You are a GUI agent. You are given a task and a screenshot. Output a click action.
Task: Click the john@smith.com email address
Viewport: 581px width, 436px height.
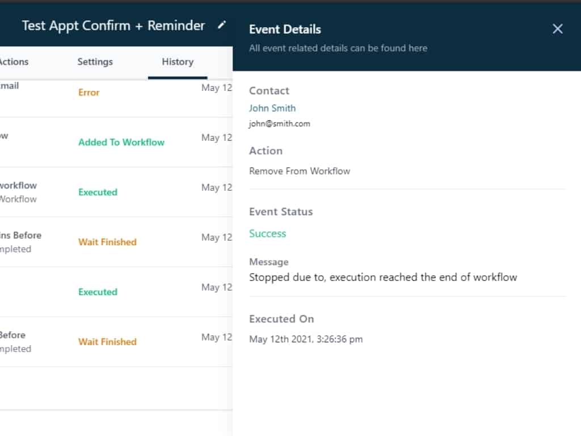point(279,124)
